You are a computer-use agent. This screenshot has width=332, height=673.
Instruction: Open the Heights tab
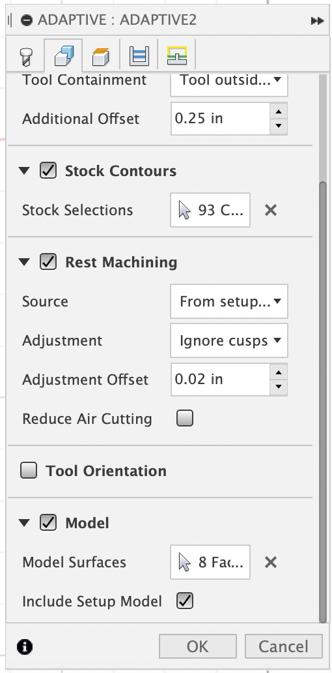pyautogui.click(x=101, y=56)
